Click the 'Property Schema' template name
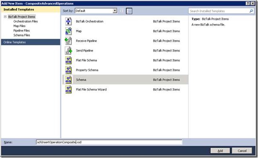This screenshot has height=158, width=258. tap(87, 70)
